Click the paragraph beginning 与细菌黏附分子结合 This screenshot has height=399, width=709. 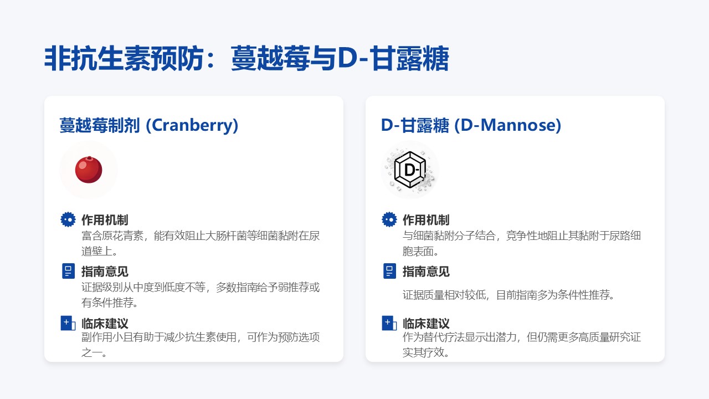click(x=522, y=243)
